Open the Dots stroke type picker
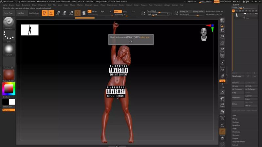The height and width of the screenshot is (147, 262). tap(9, 36)
